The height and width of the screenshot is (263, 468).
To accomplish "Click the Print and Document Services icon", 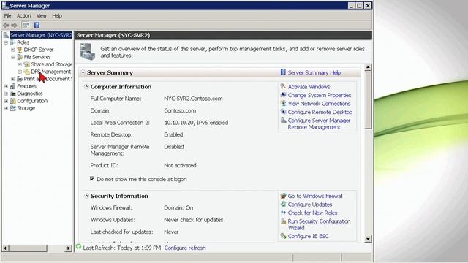I will [x=20, y=79].
